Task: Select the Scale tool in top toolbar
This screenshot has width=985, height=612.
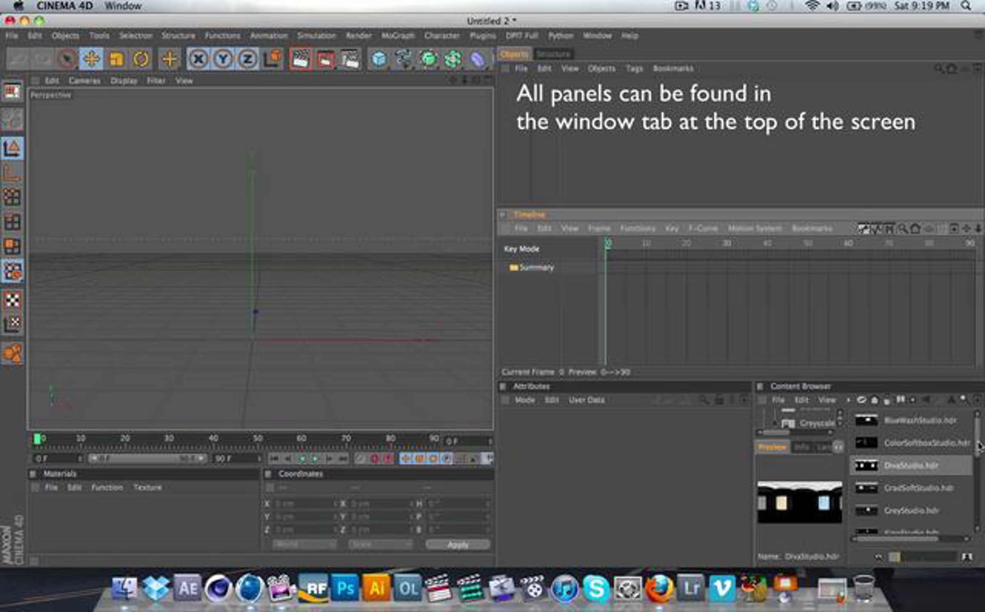Action: [116, 59]
